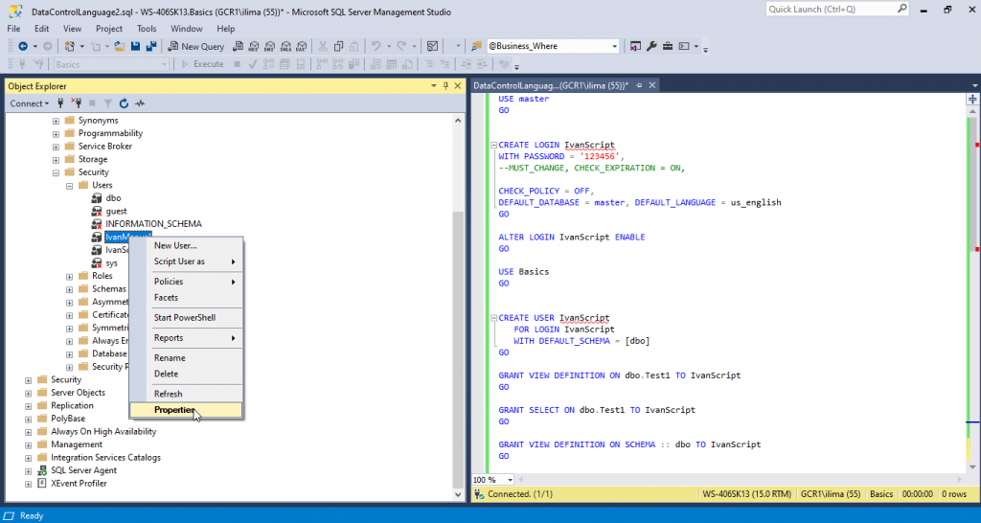The width and height of the screenshot is (981, 523).
Task: Select the dbo user in tree
Action: [x=113, y=198]
